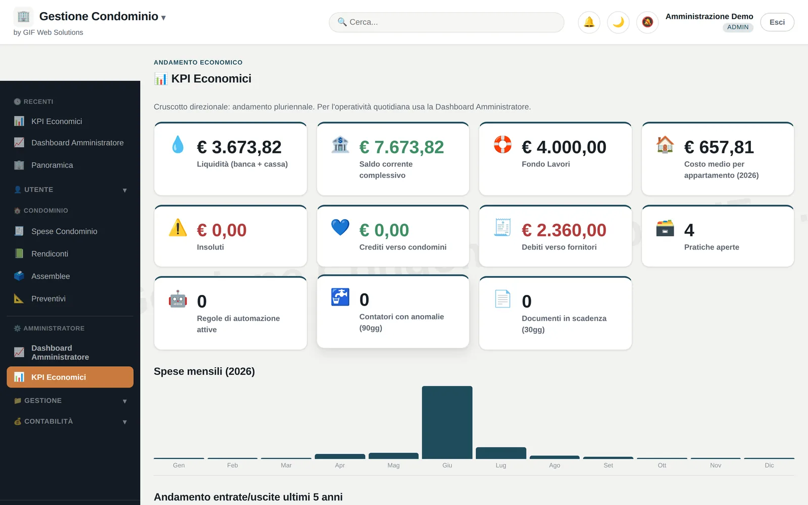Screen dimensions: 808x505
Task: Click the Preventivi ruler icon
Action: 19,298
